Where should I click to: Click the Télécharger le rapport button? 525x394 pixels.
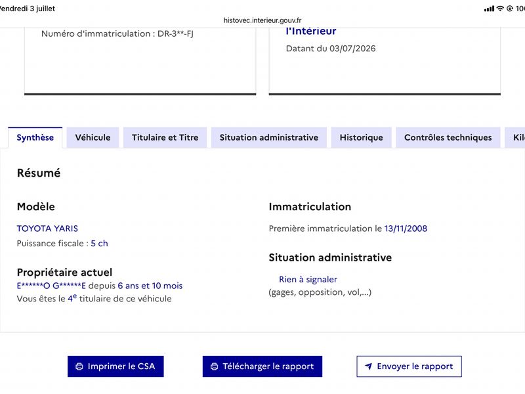(262, 366)
